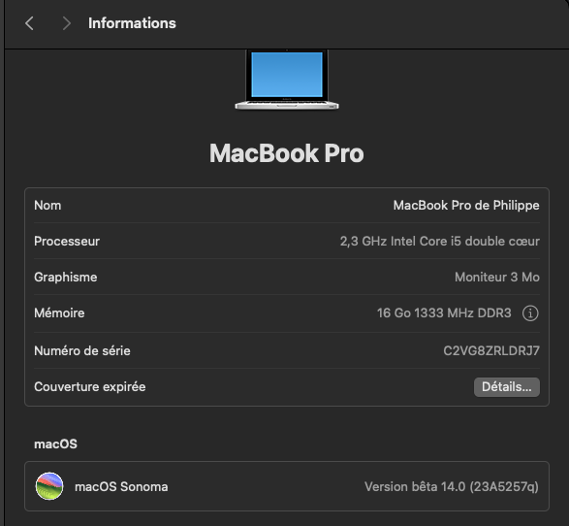This screenshot has width=569, height=526.
Task: Click the macOS Sonoma logo icon
Action: click(49, 486)
